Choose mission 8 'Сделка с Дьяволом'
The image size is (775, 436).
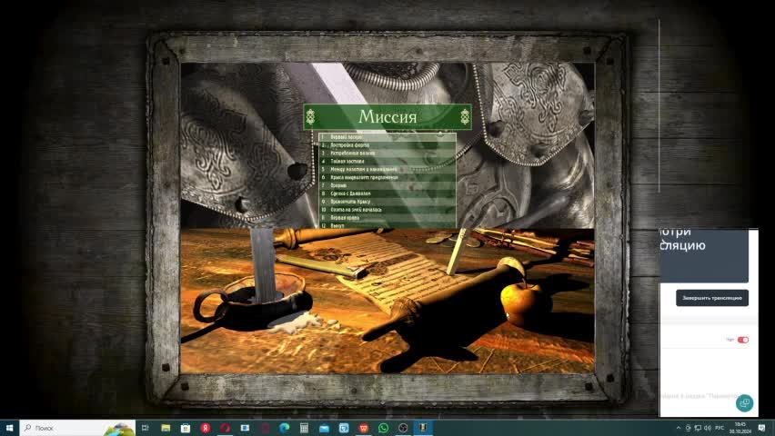(x=387, y=193)
